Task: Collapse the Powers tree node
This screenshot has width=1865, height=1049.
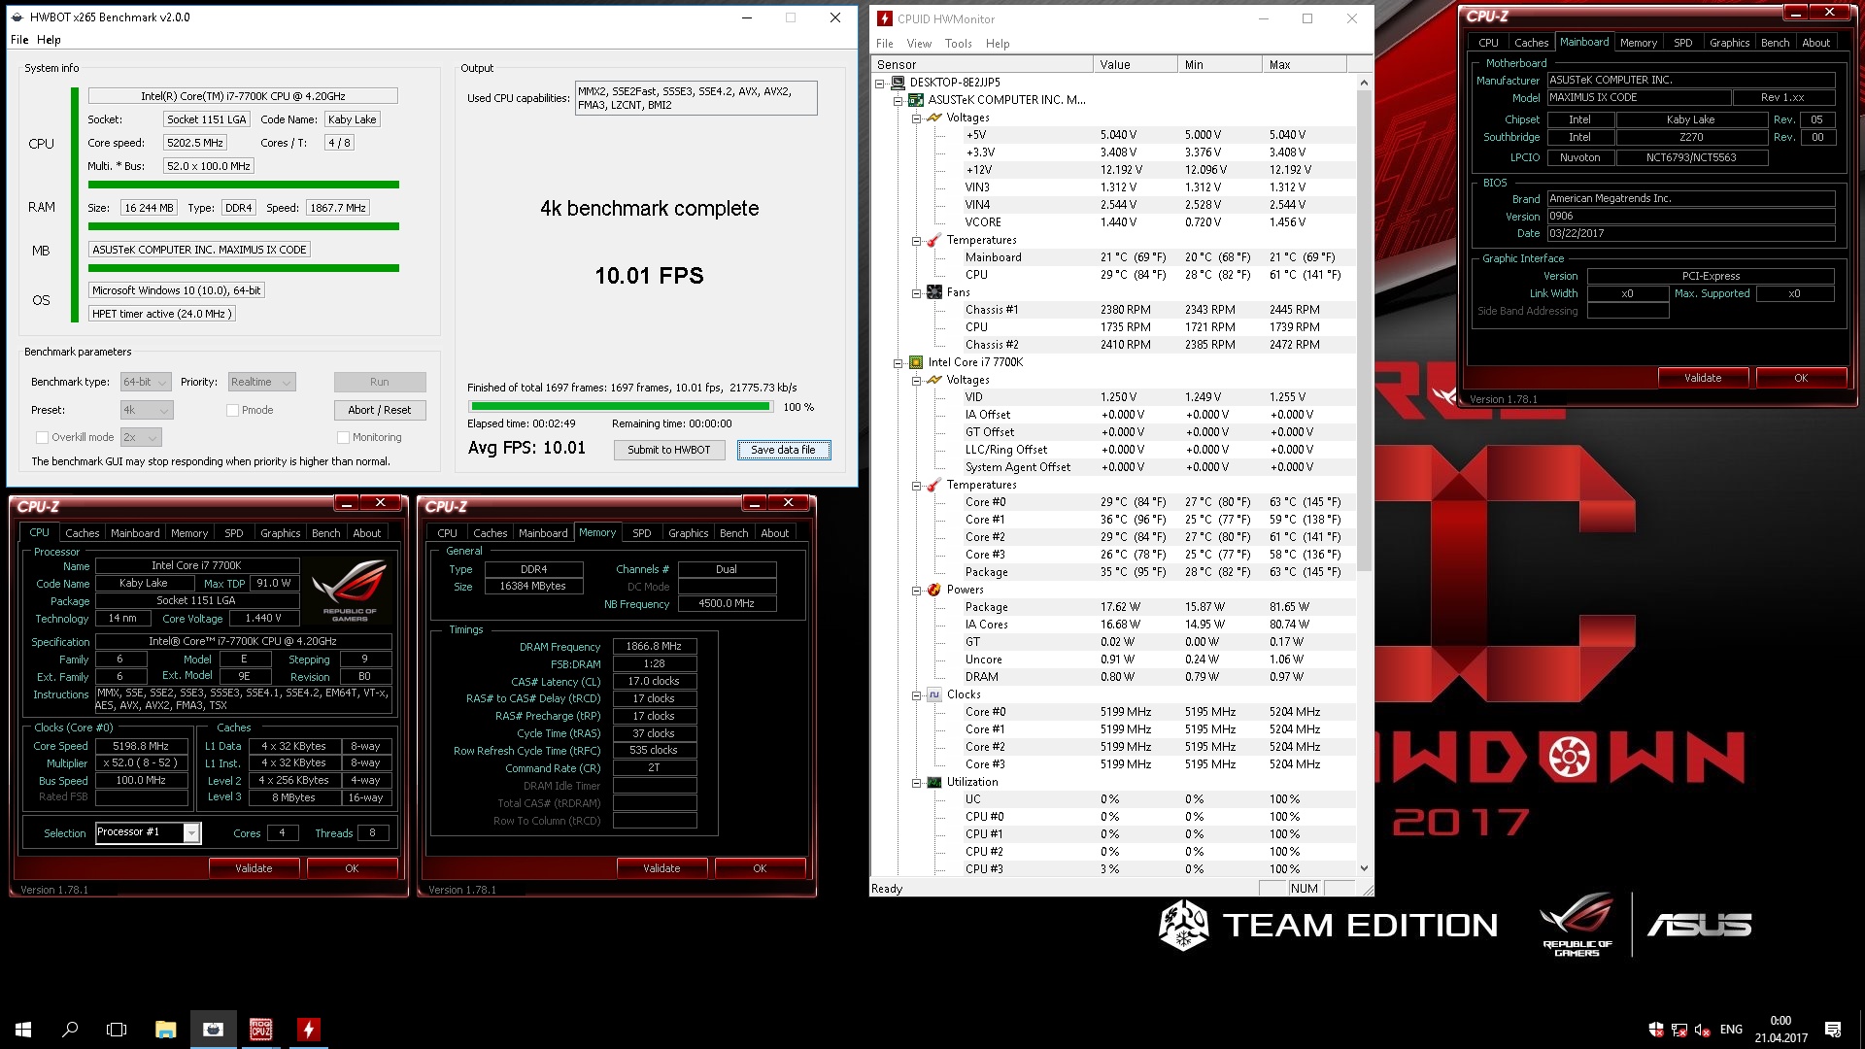Action: [916, 590]
